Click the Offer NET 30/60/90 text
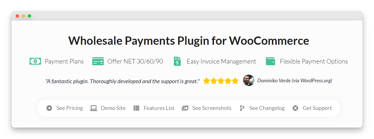Image resolution: width=374 pixels, height=139 pixels. point(135,61)
